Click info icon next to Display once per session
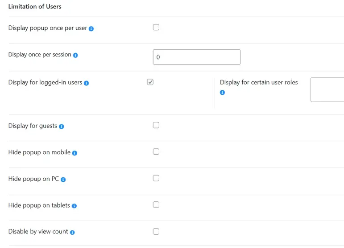 point(75,55)
